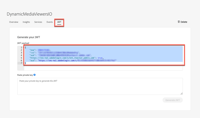Click the Generate JWT button

(x=173, y=100)
